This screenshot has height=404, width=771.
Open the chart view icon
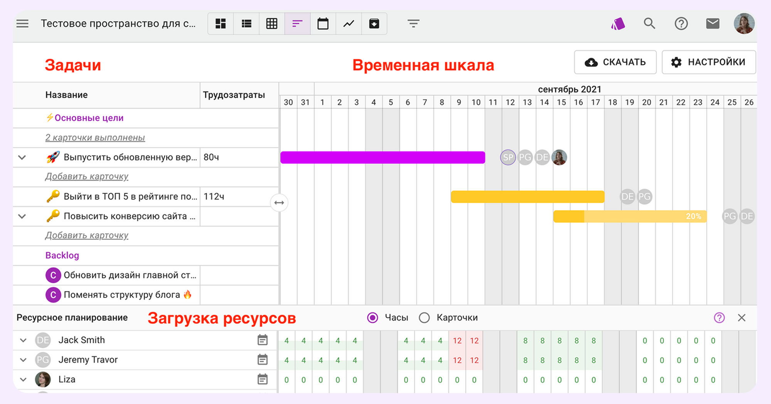[x=348, y=23]
